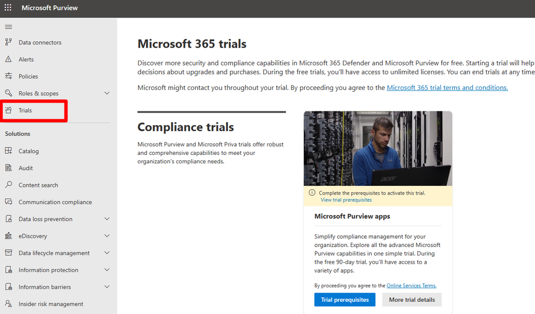Click the Information protection lock icon
This screenshot has width=535, height=314.
[x=9, y=270]
